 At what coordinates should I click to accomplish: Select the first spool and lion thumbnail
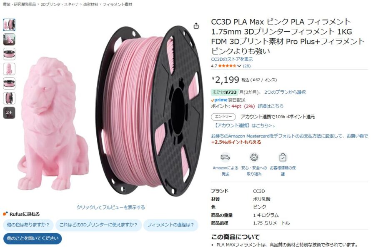point(9,25)
